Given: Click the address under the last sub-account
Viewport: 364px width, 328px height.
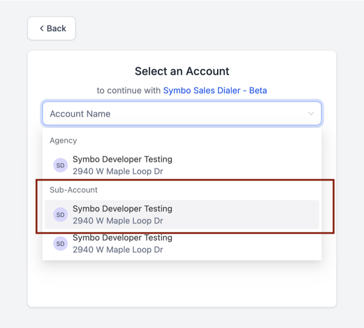Looking at the screenshot, I should pos(118,250).
